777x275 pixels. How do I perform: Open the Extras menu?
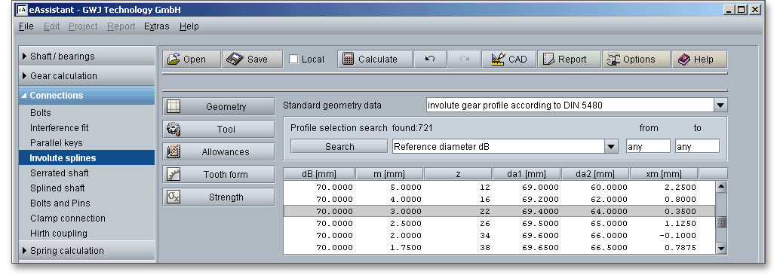tap(157, 26)
